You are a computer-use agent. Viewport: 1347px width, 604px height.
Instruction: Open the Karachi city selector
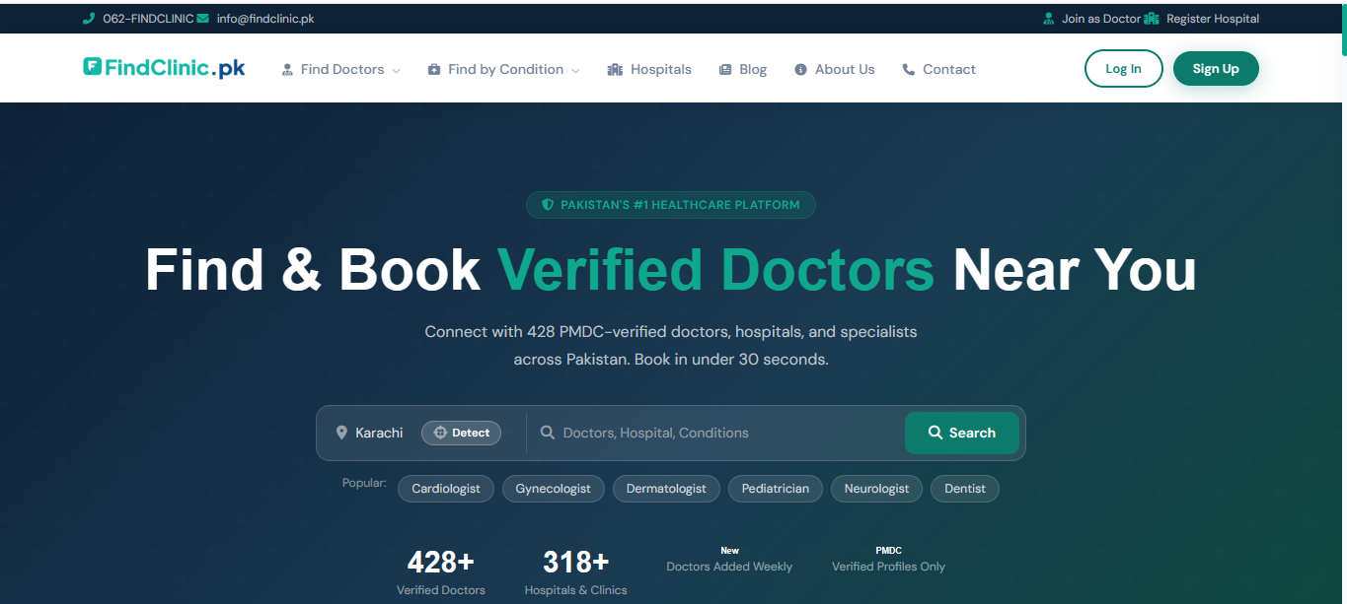click(379, 433)
